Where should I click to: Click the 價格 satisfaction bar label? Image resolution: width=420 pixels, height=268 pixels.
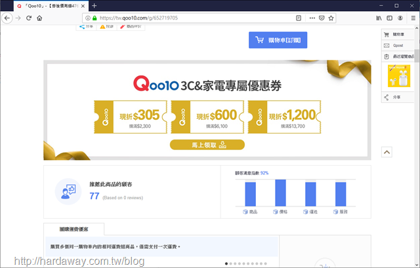(280, 212)
